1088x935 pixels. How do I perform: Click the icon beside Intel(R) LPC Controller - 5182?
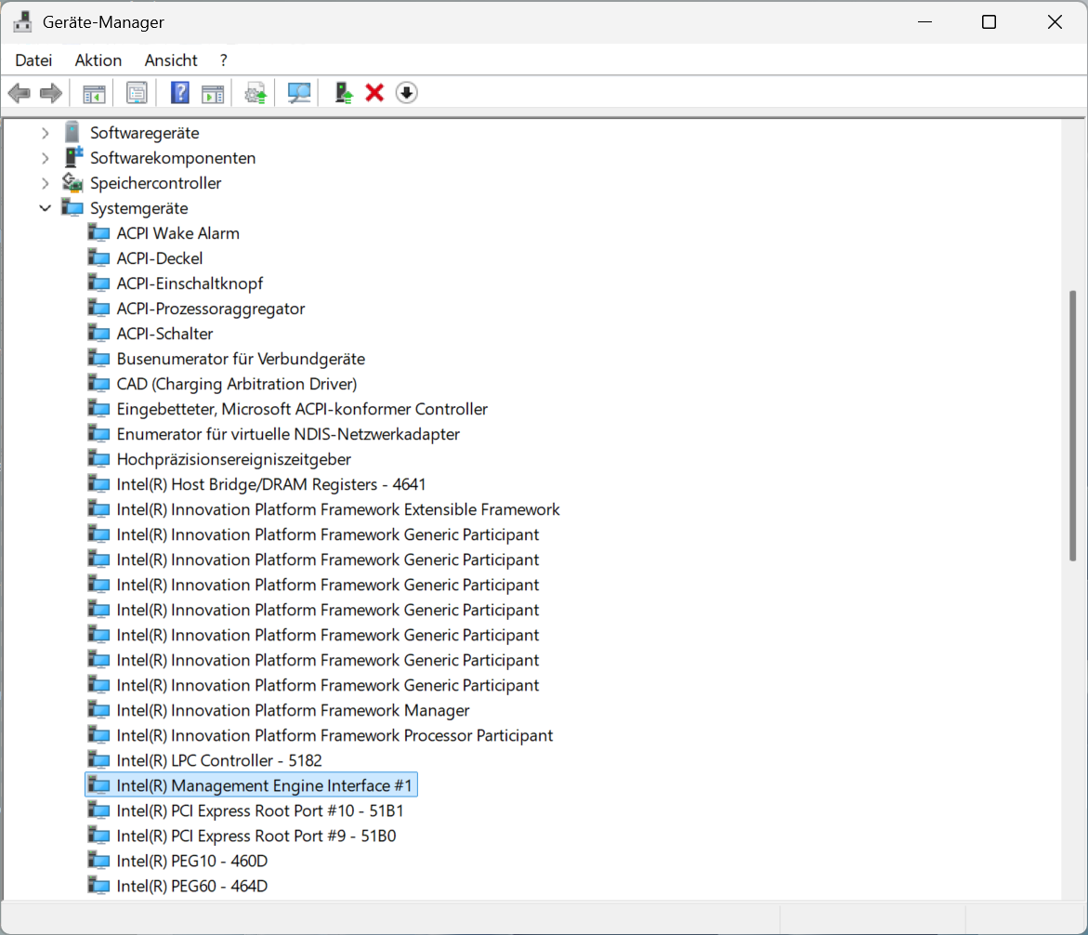98,760
